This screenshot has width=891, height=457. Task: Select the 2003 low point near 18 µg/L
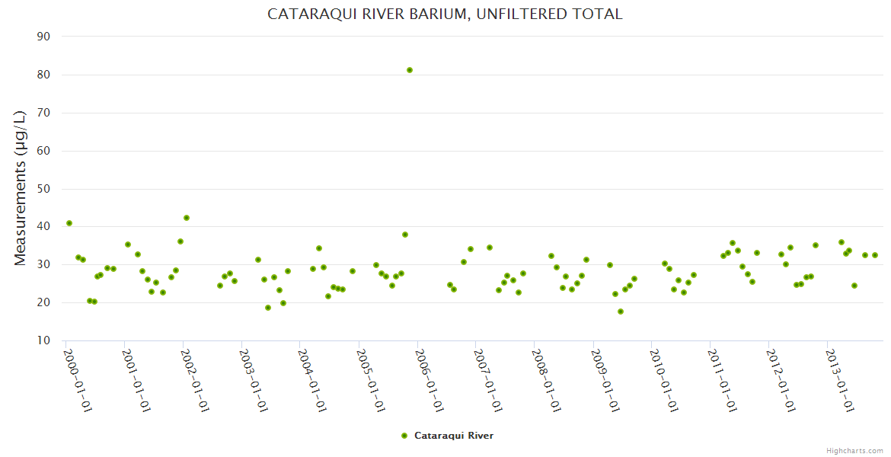268,308
